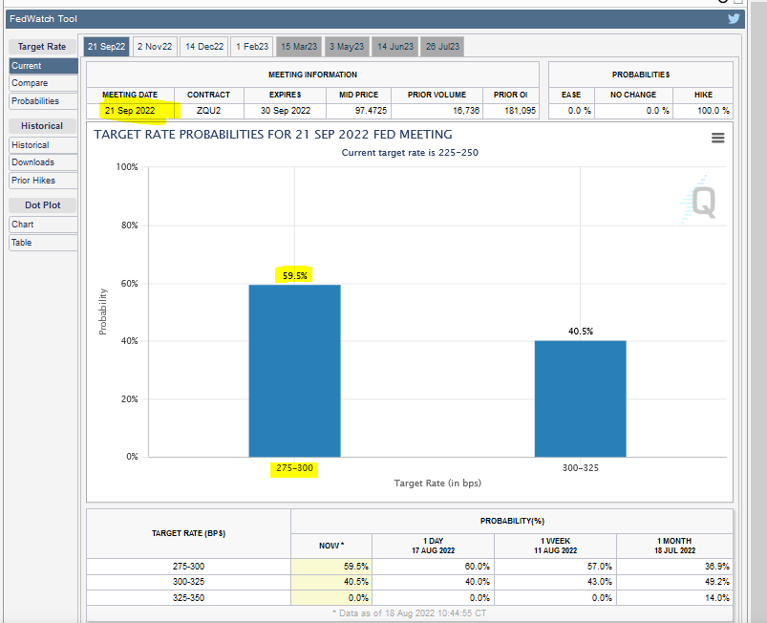Viewport: 767px width, 623px height.
Task: Click the 57.0% one-week value
Action: coord(599,567)
